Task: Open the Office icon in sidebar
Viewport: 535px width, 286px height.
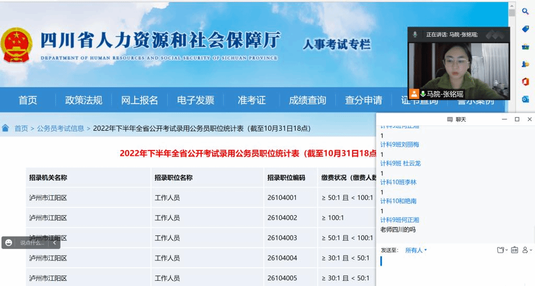Action: pyautogui.click(x=526, y=81)
